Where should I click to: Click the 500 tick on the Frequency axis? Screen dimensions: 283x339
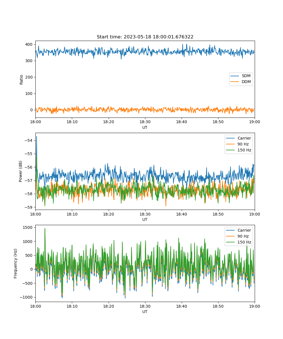point(29,255)
